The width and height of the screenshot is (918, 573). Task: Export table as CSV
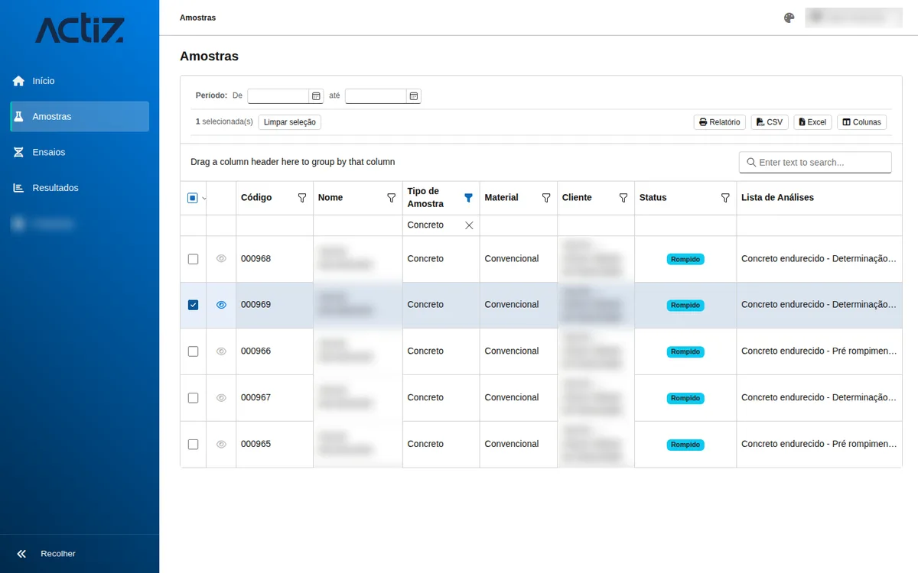(769, 122)
